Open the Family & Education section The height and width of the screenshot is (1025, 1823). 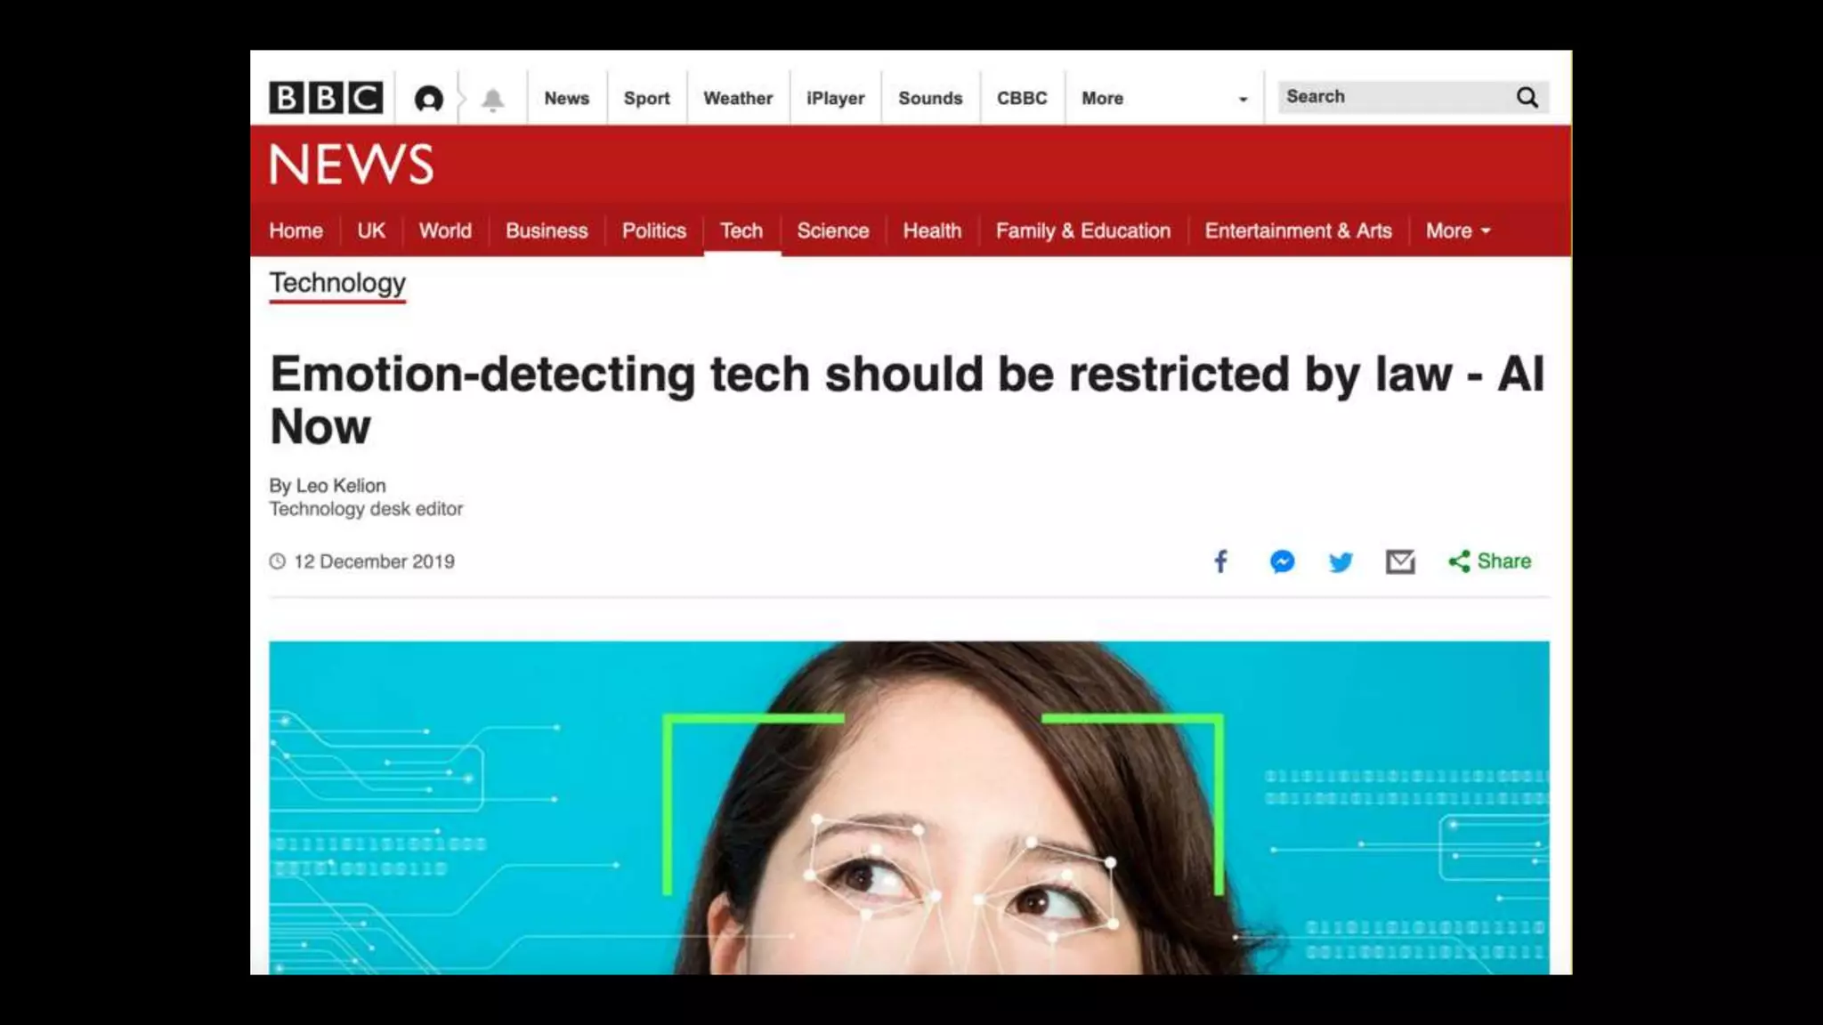click(1082, 231)
